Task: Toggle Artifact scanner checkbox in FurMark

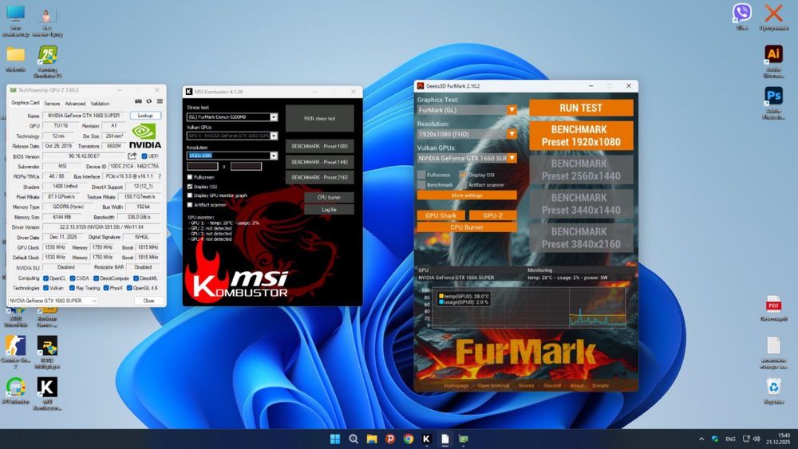Action: (463, 184)
